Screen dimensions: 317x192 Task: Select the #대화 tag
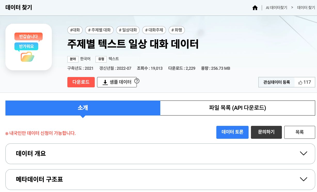point(75,30)
